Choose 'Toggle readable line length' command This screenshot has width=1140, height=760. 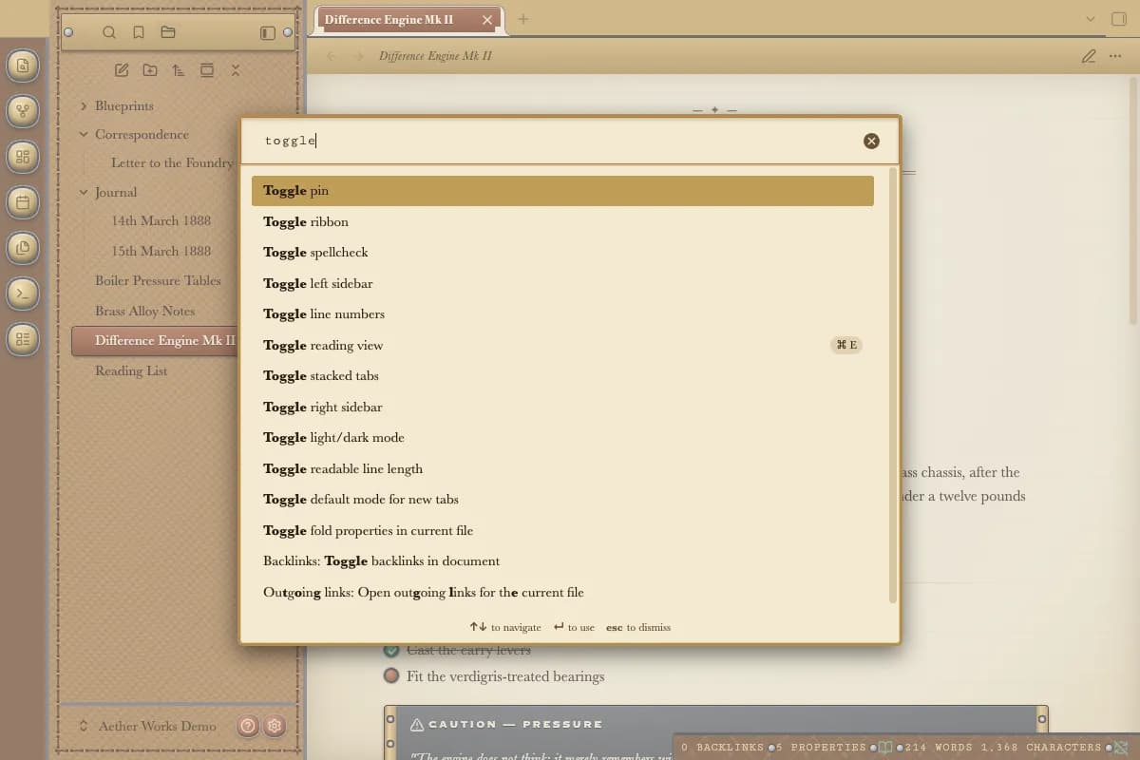point(562,468)
